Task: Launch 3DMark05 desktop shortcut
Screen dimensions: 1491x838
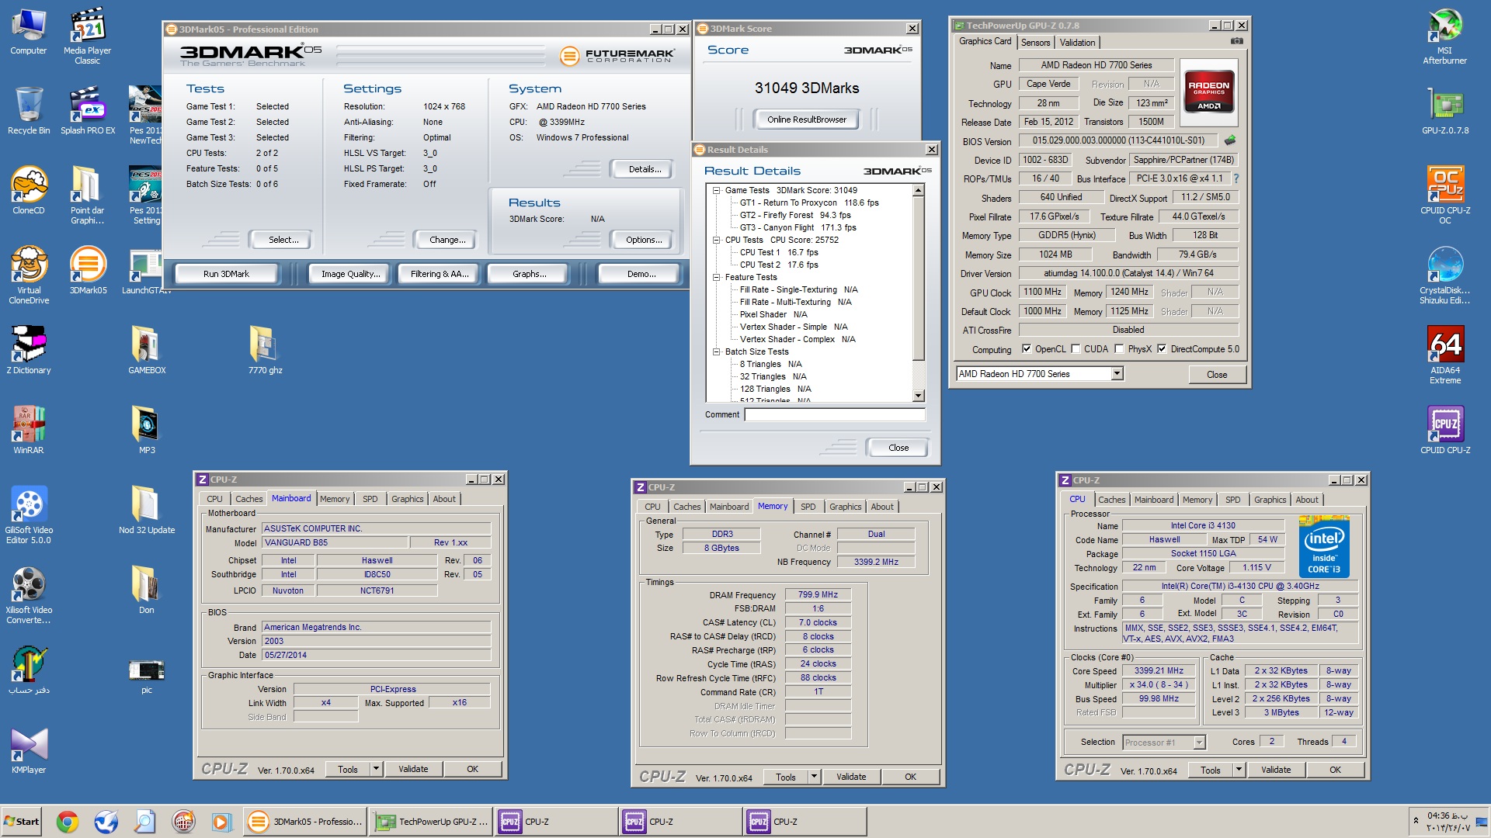Action: 88,271
